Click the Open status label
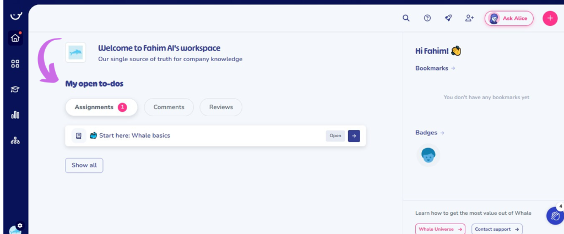The width and height of the screenshot is (564, 234). pos(335,136)
